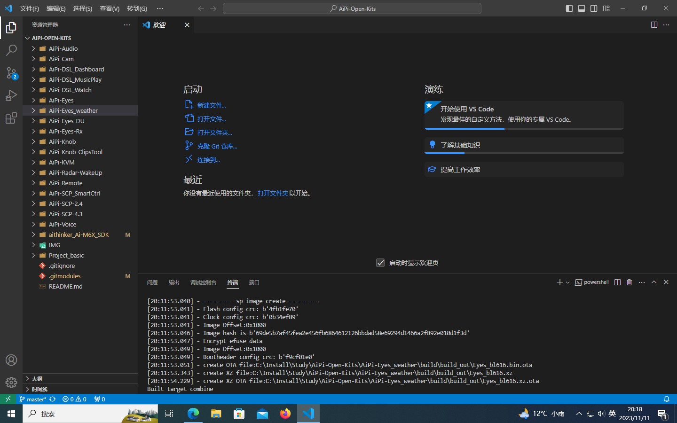Click the 克隆 Git 仓库... link

[x=217, y=146]
